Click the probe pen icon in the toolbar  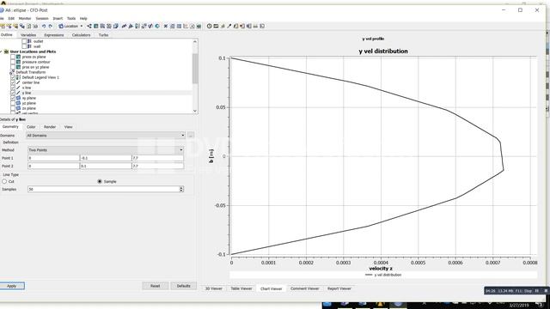click(229, 27)
